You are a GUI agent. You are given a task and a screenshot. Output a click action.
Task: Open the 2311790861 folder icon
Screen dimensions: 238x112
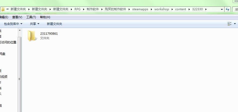[x=32, y=36]
